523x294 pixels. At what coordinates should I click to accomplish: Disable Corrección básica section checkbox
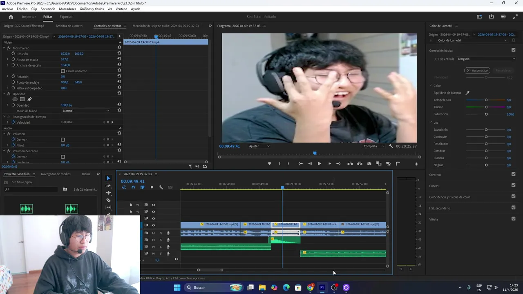click(x=514, y=50)
